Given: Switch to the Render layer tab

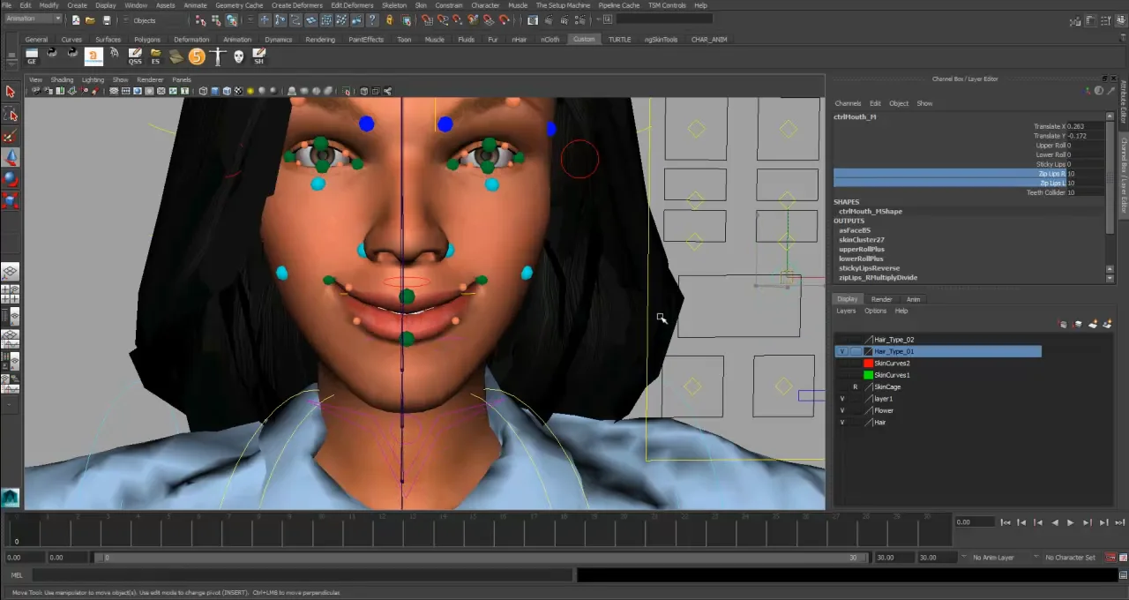Looking at the screenshot, I should pos(881,299).
